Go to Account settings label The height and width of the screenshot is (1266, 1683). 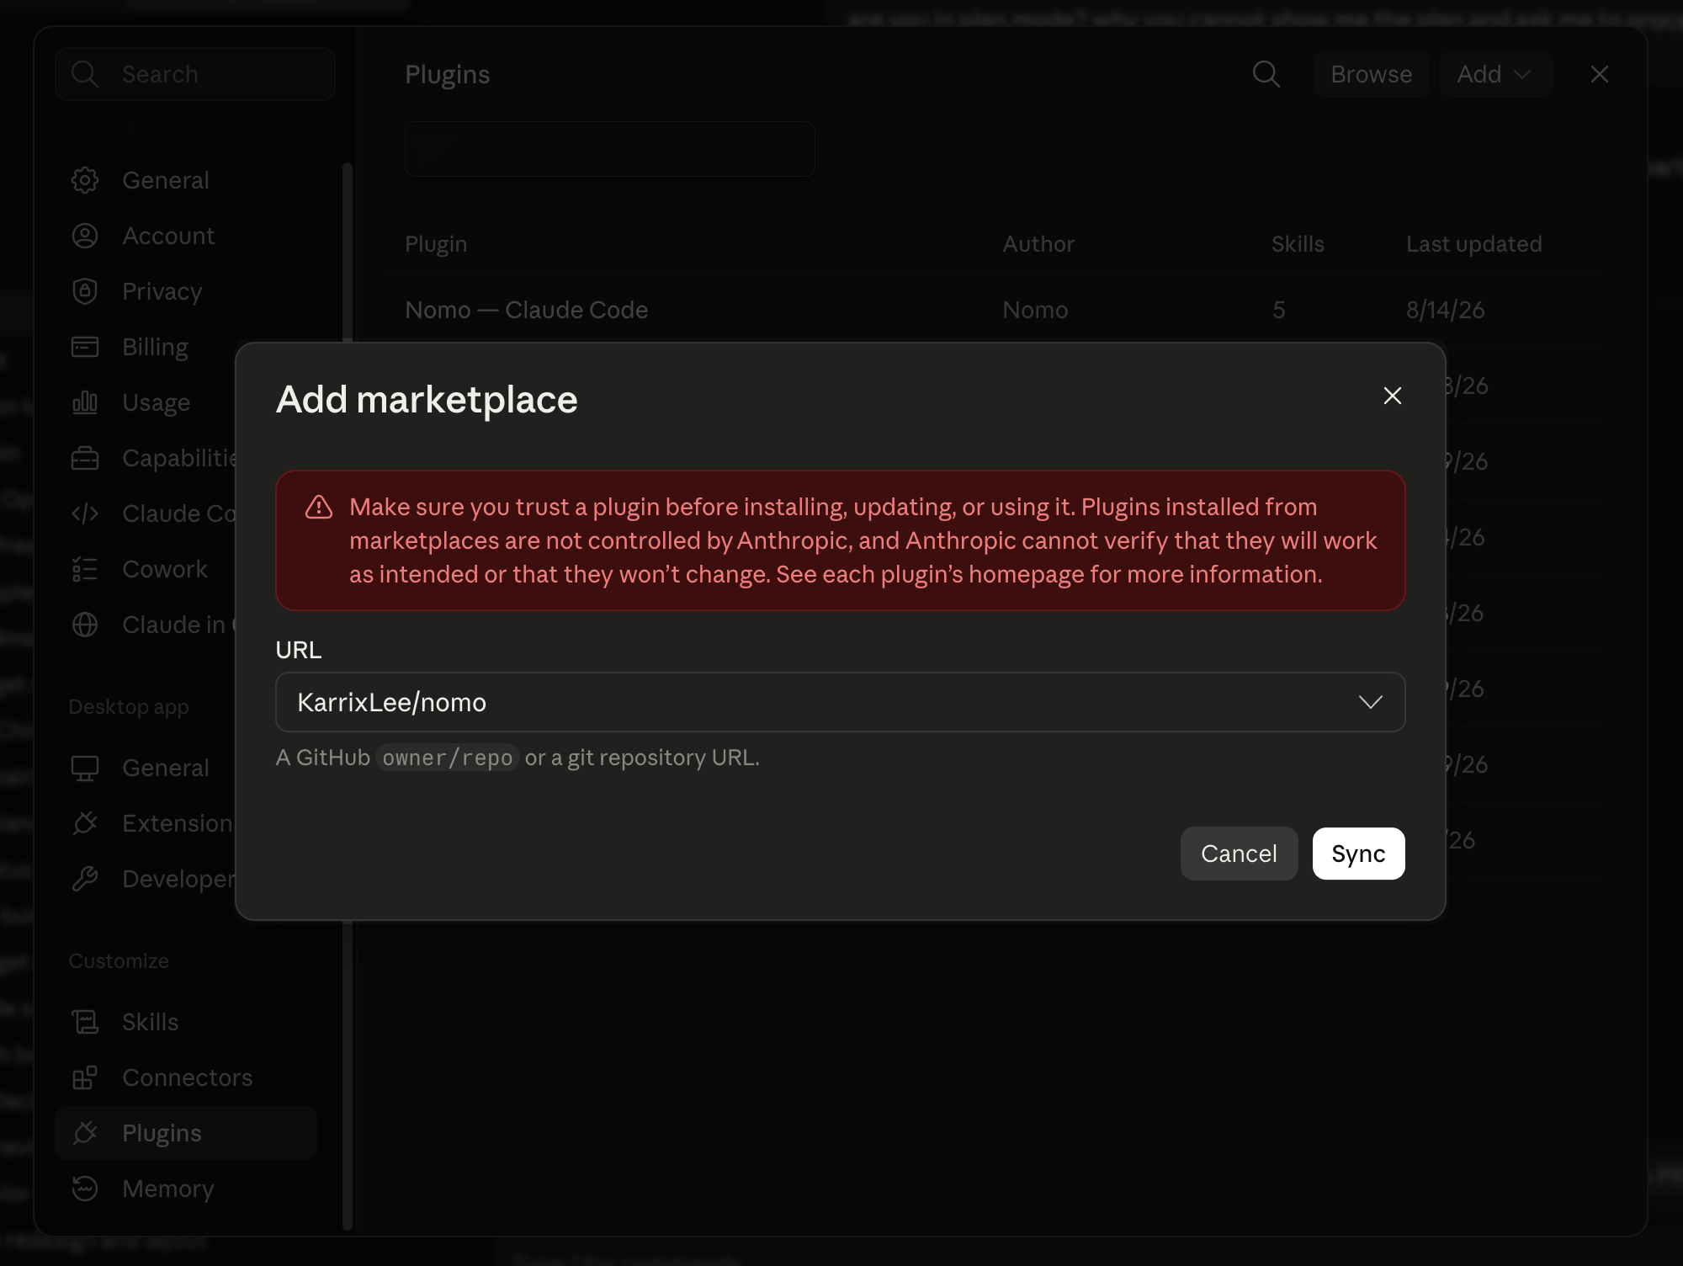pyautogui.click(x=168, y=236)
